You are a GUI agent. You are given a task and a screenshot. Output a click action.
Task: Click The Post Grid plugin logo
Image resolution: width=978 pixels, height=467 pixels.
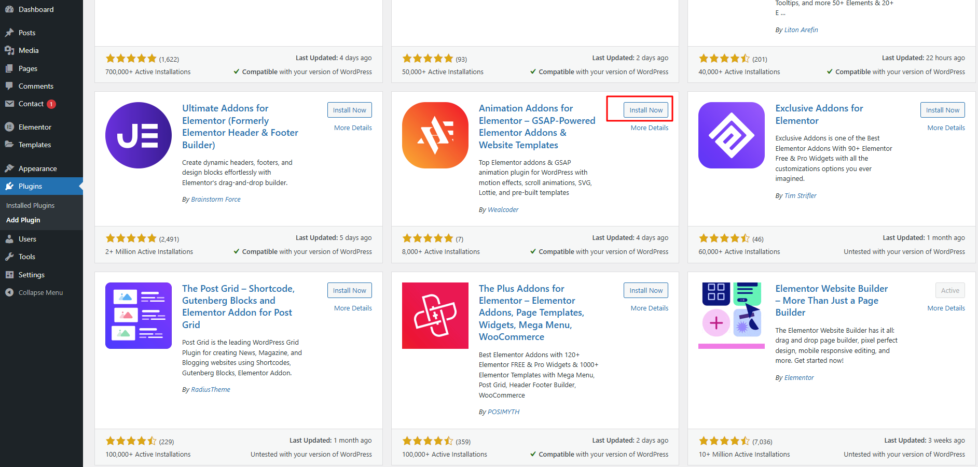click(139, 316)
